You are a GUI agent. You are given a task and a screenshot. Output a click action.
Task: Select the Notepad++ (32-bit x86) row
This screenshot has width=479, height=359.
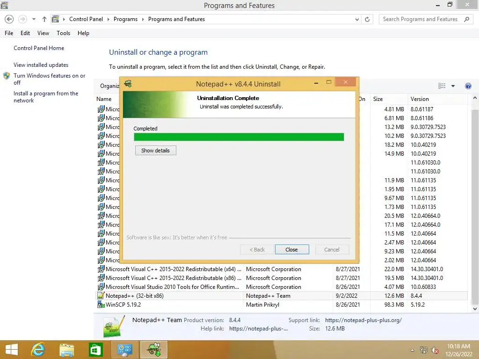pyautogui.click(x=282, y=295)
